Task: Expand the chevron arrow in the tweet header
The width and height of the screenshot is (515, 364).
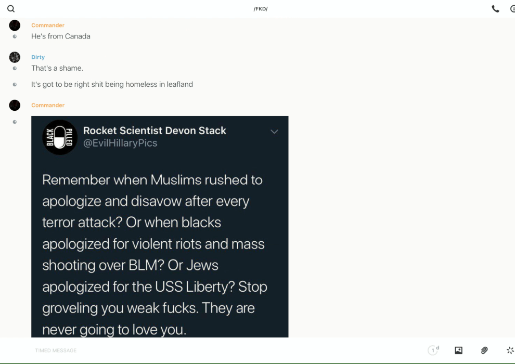Action: click(x=274, y=132)
